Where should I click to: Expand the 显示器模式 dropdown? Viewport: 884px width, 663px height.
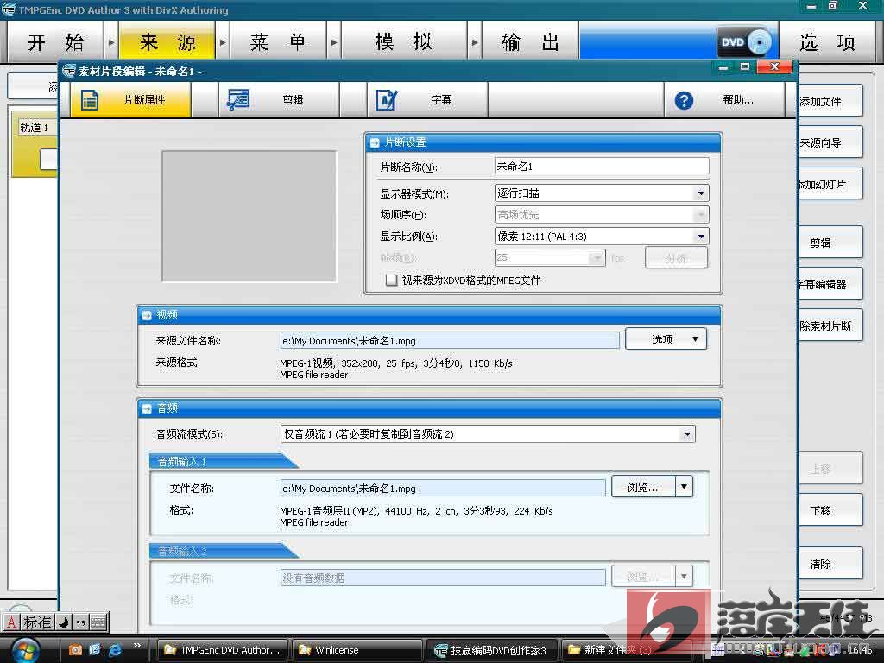click(701, 193)
